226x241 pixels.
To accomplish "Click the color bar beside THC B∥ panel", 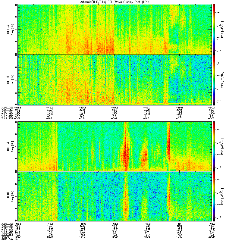I will tap(214, 196).
